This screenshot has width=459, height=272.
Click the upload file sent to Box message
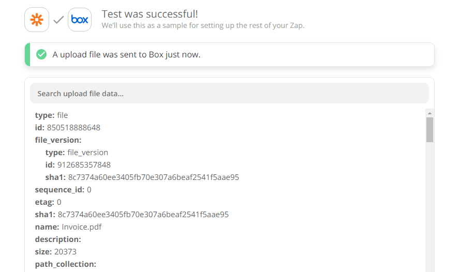tap(126, 54)
